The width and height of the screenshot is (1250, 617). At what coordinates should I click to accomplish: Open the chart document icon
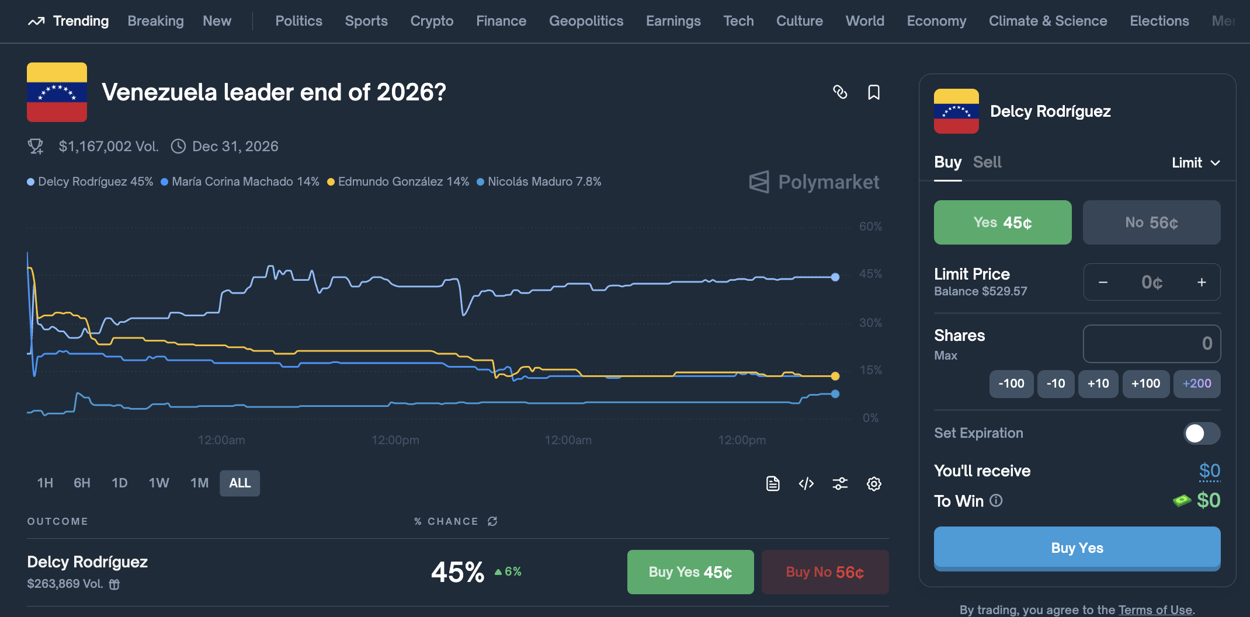[x=773, y=483]
